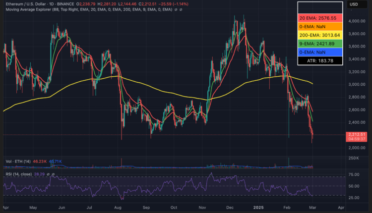This screenshot has height=213, width=372.
Task: Click the blue 0-EMA NaN row
Action: click(x=320, y=52)
